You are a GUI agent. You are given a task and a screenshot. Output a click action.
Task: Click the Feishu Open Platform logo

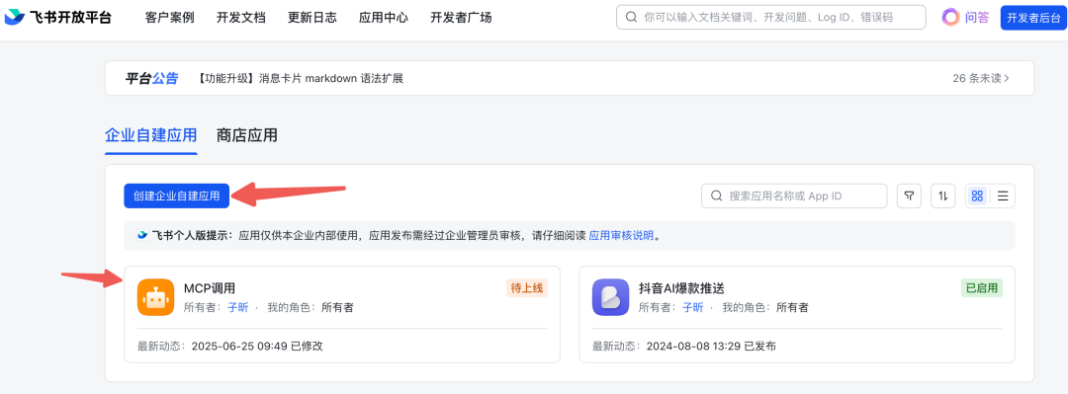tap(58, 18)
